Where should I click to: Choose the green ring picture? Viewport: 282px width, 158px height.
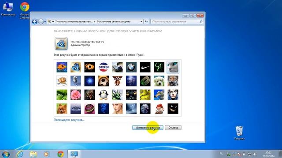[x=145, y=81]
